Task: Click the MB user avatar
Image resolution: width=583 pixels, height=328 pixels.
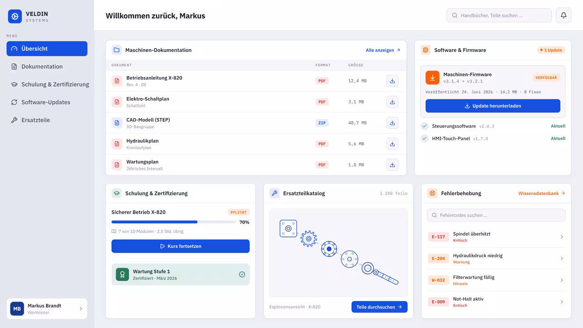Action: click(x=17, y=308)
